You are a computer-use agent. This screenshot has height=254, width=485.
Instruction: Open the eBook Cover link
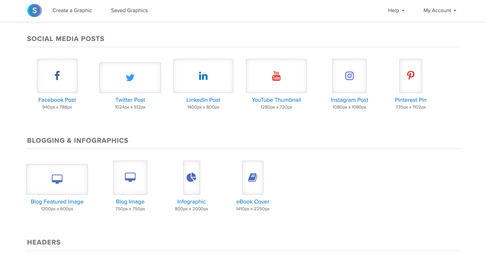point(253,202)
